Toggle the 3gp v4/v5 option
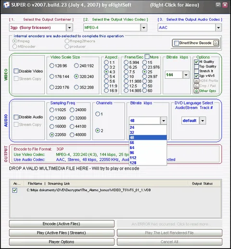Image resolution: width=231 pixels, height=249 pixels. click(196, 76)
